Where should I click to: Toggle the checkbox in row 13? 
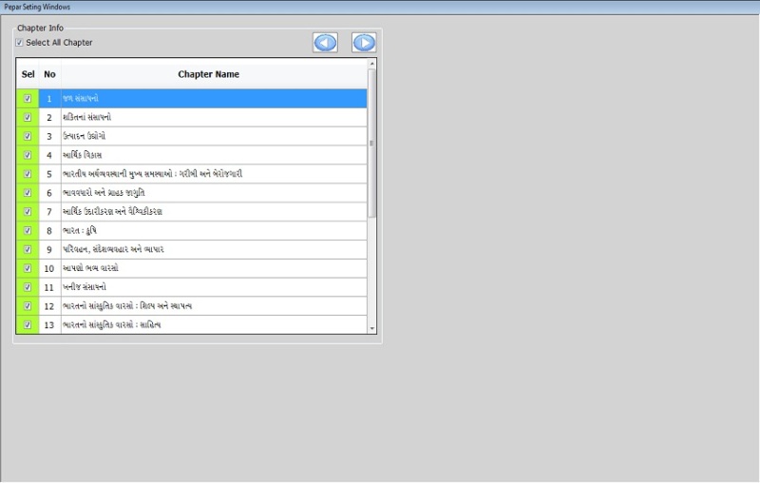pos(28,325)
